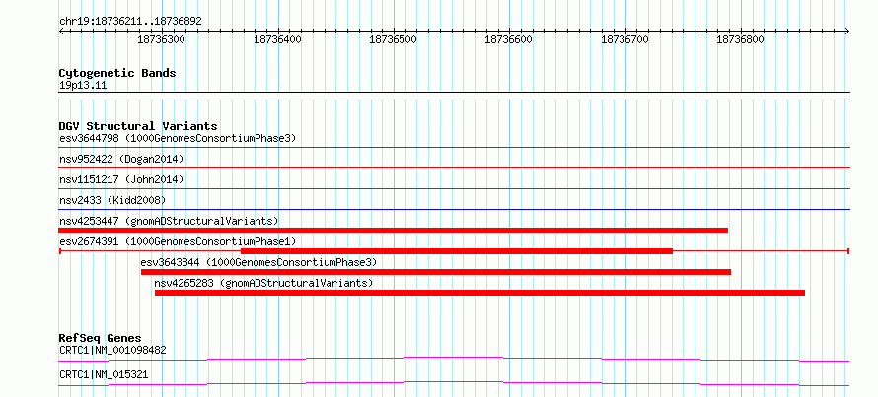This screenshot has height=397, width=878.
Task: Select the Cytogenetic Bands track title
Action: (x=117, y=73)
